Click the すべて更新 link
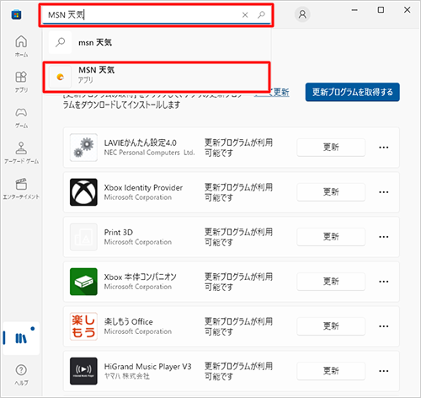Image resolution: width=421 pixels, height=398 pixels. click(272, 92)
